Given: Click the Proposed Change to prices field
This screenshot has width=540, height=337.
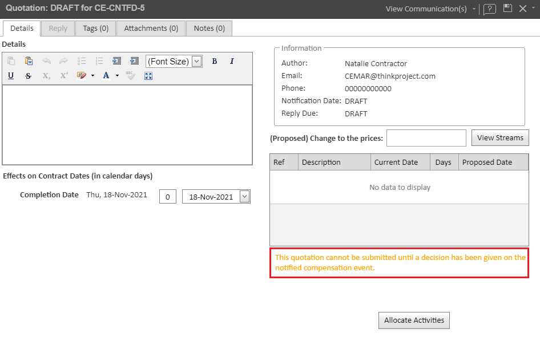Looking at the screenshot, I should point(426,138).
